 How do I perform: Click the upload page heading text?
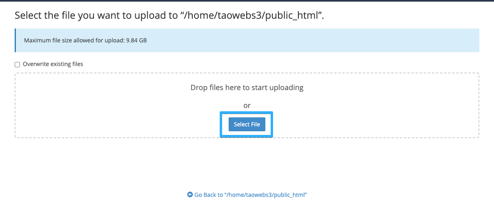click(172, 16)
